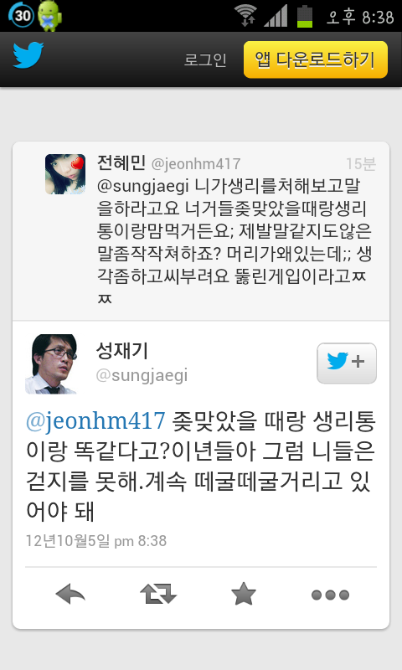
Task: Tap the retweet icon
Action: tap(158, 594)
